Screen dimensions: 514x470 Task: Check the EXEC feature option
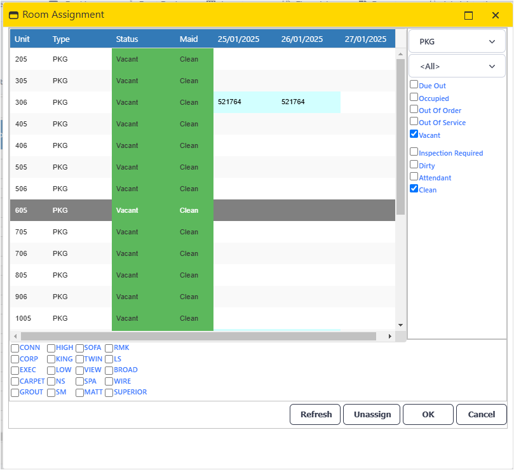[15, 370]
